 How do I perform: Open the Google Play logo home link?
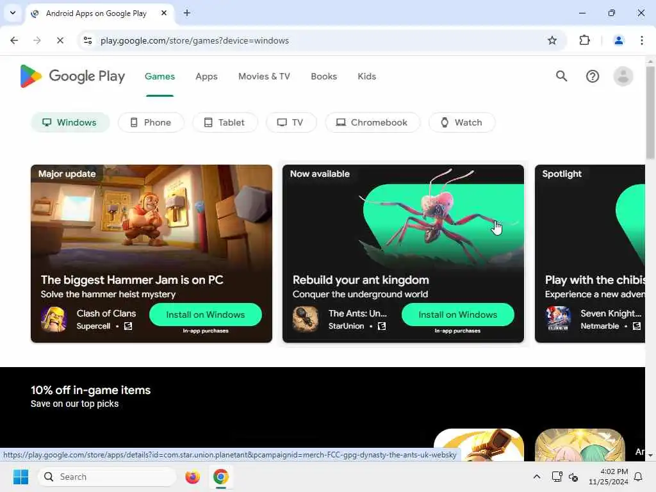[72, 76]
